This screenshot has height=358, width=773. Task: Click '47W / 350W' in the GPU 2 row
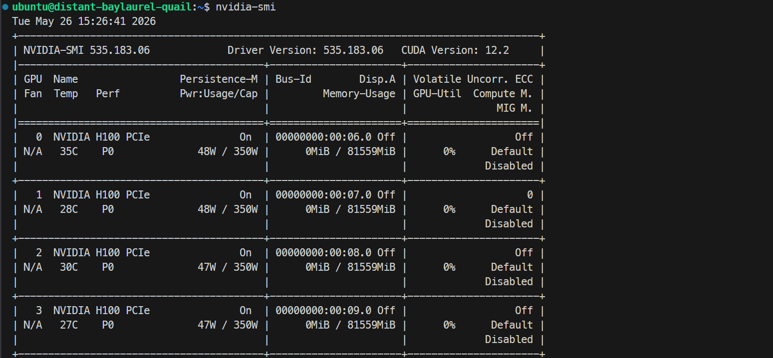[228, 267]
